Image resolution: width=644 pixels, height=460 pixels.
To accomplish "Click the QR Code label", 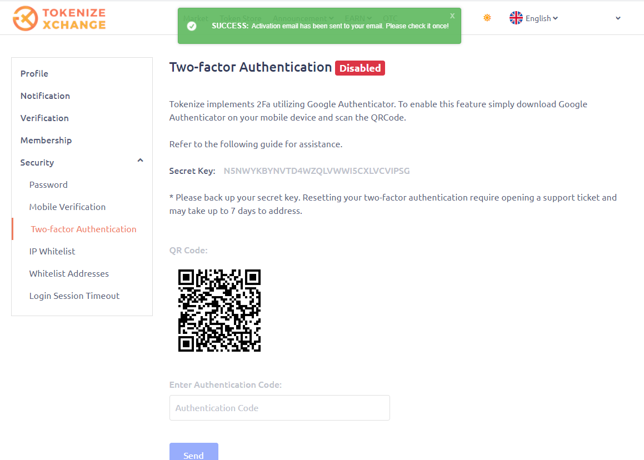I will (x=188, y=250).
